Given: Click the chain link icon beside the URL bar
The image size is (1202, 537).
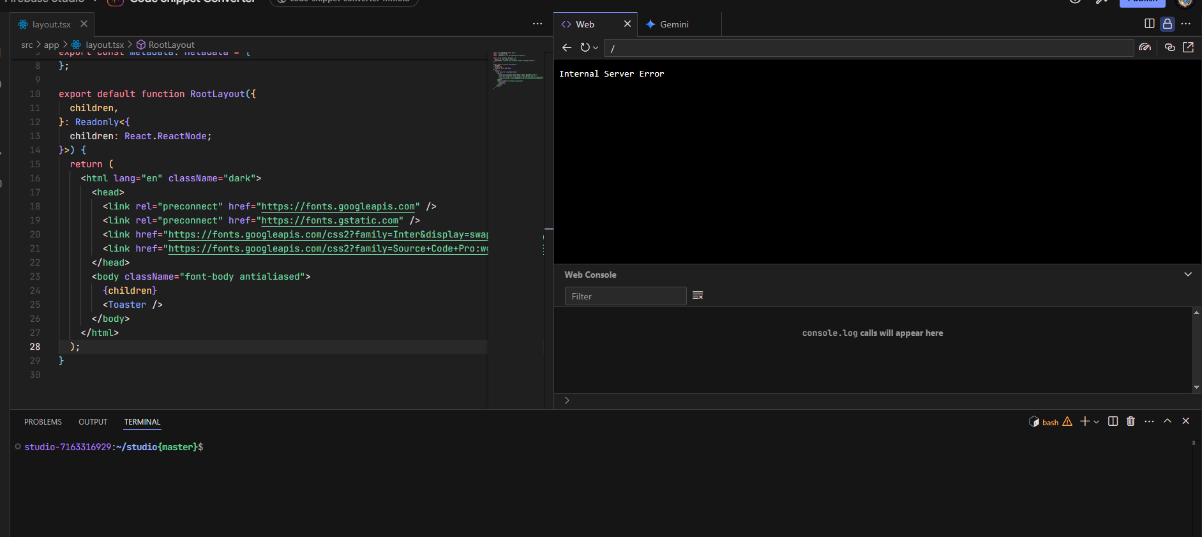Looking at the screenshot, I should click(x=1169, y=47).
